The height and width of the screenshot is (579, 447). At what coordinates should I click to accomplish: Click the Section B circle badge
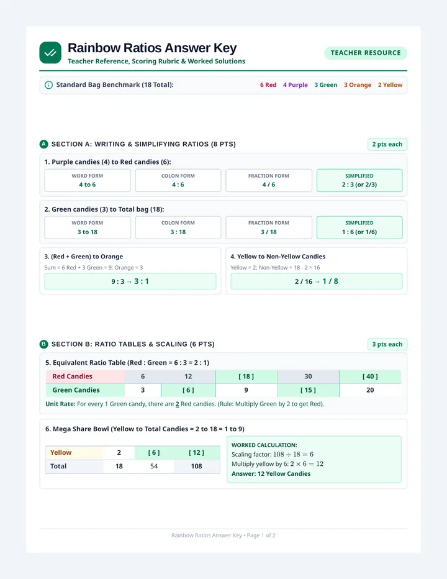[x=43, y=344]
